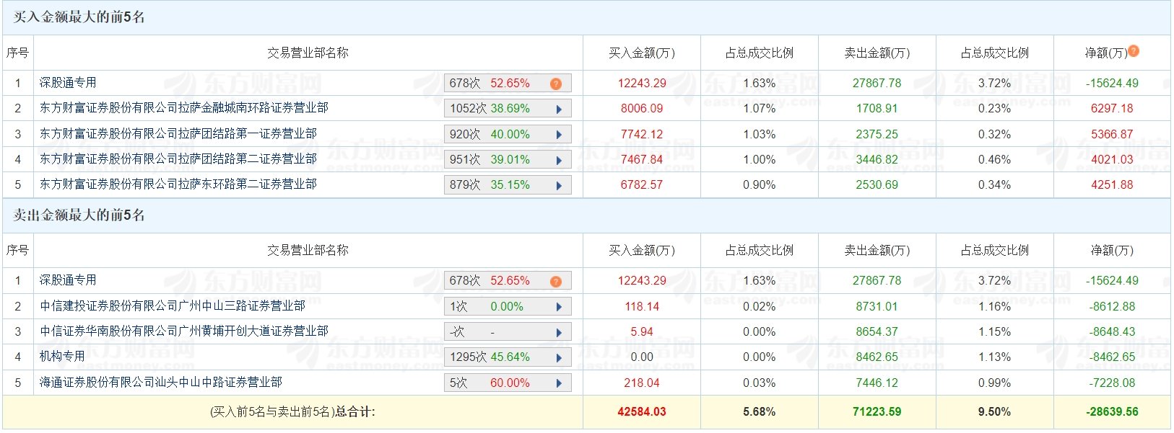
Task: Click buy amount 8006.09 cell
Action: (x=642, y=109)
